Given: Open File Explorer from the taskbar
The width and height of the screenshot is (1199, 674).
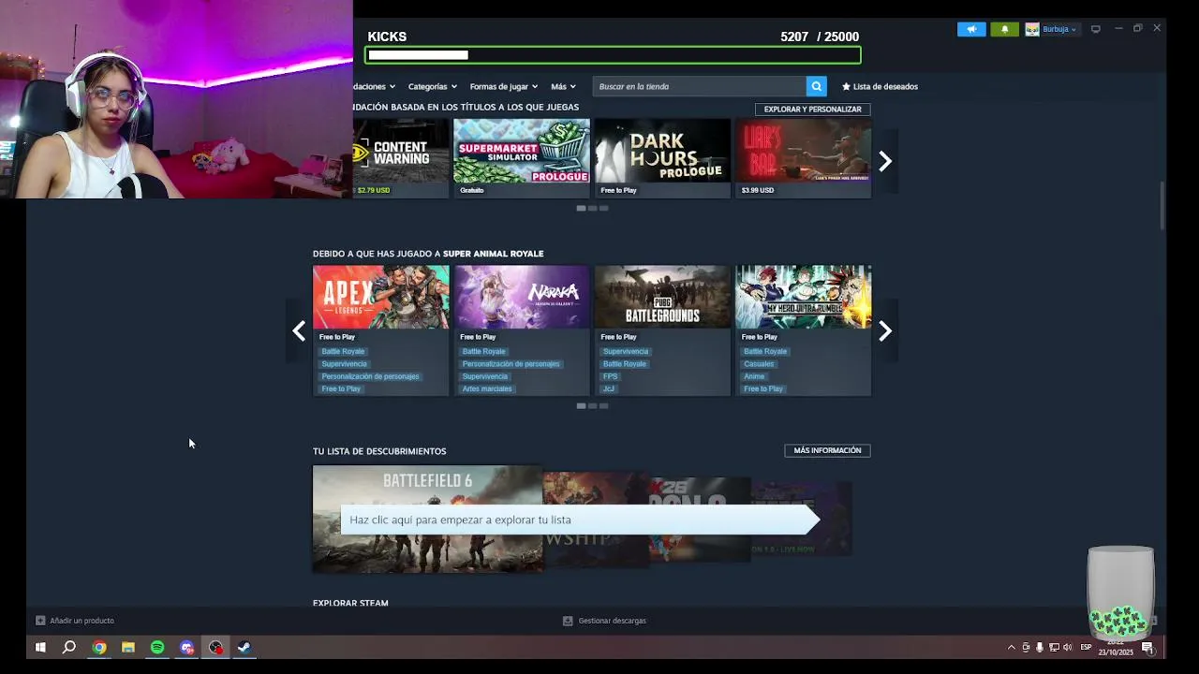Looking at the screenshot, I should [x=128, y=647].
